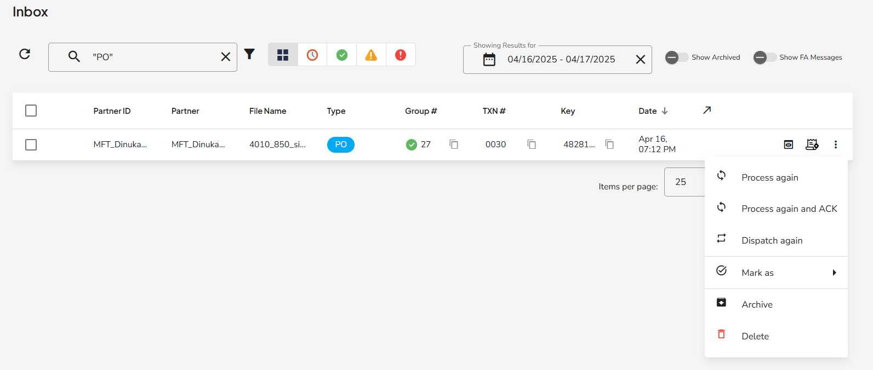The image size is (873, 370).
Task: Click TXN # column header
Action: 494,111
